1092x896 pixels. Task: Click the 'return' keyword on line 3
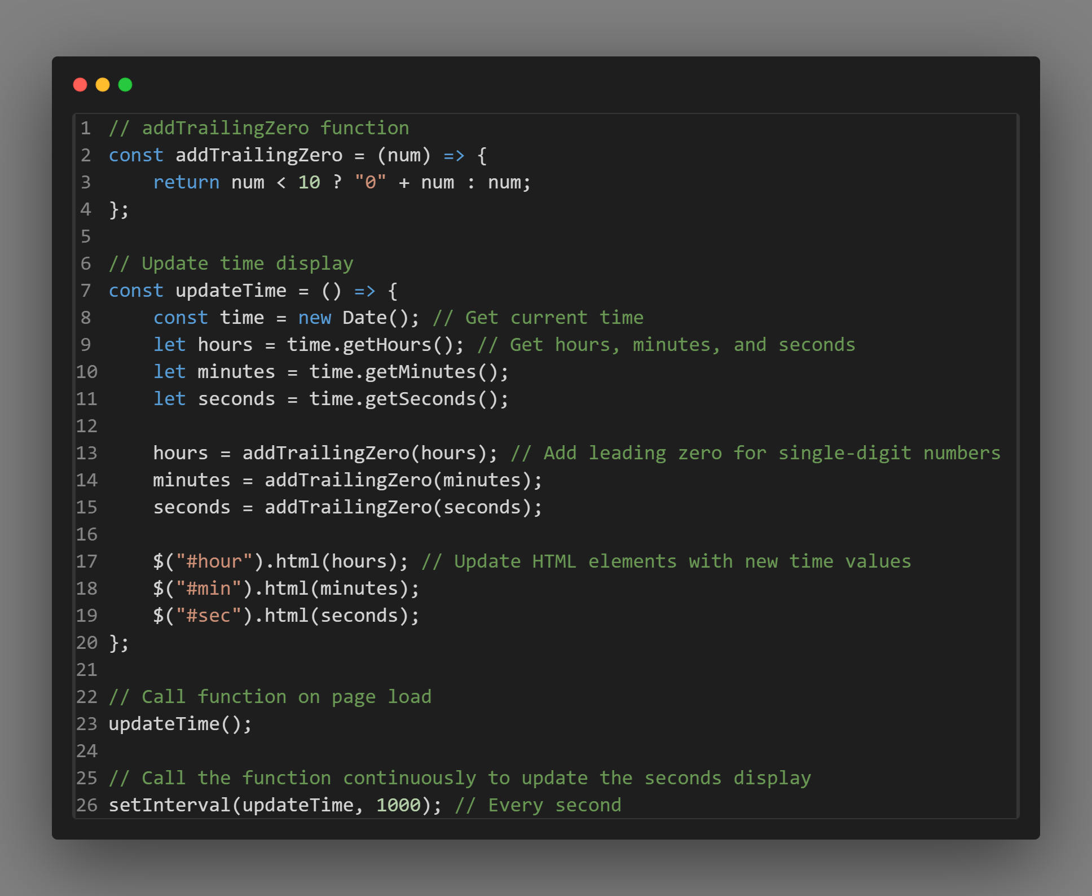(186, 182)
